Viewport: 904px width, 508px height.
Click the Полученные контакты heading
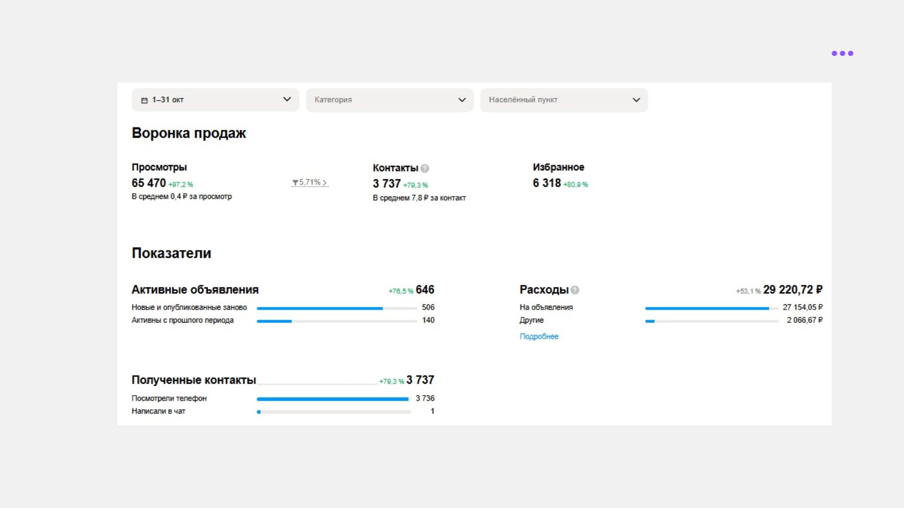click(194, 380)
